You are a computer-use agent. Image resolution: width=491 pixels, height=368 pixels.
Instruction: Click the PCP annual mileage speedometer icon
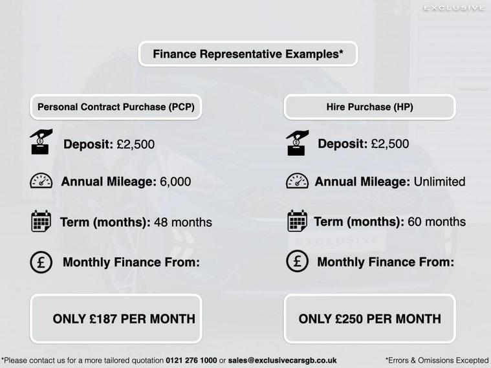41,180
